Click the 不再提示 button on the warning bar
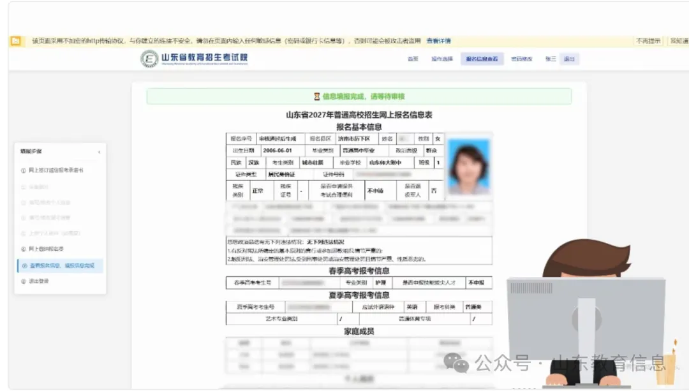Screen dimensions: 689x391 pyautogui.click(x=648, y=41)
